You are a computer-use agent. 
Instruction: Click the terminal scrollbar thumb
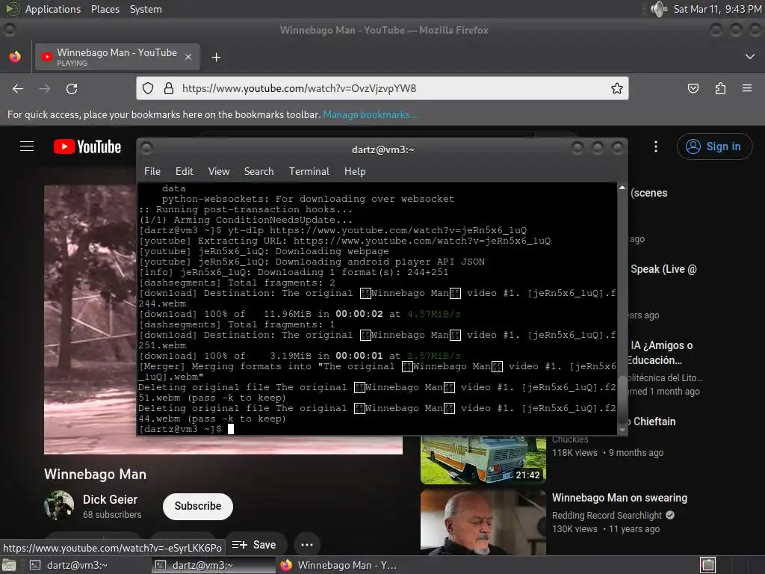pyautogui.click(x=622, y=401)
